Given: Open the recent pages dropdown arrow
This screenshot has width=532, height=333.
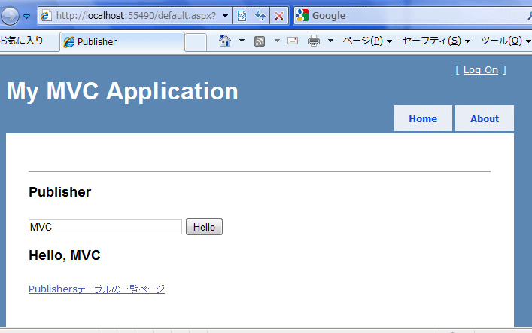Looking at the screenshot, I should 27,16.
